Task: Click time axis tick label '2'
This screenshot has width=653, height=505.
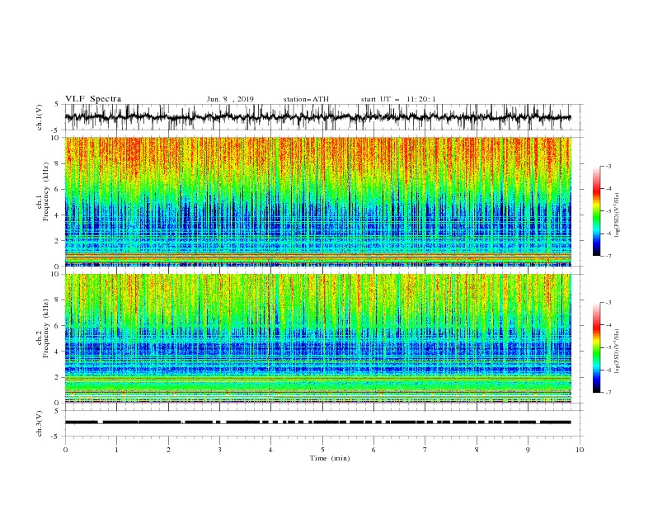Action: [x=168, y=450]
